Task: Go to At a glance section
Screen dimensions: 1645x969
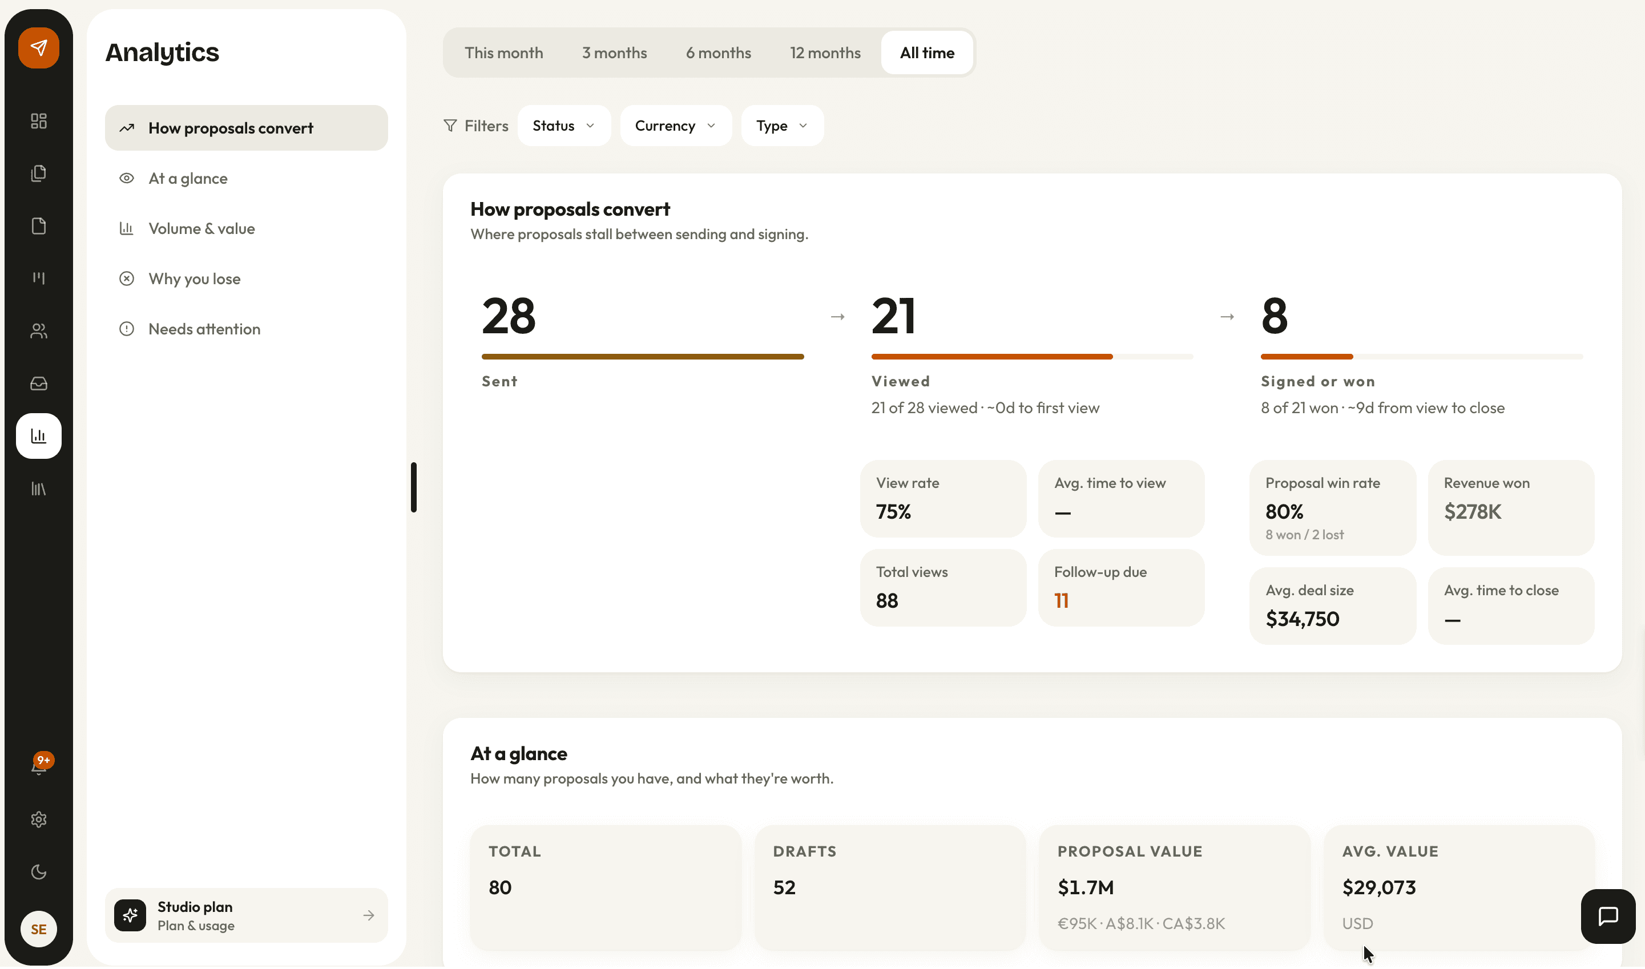Action: [x=246, y=178]
